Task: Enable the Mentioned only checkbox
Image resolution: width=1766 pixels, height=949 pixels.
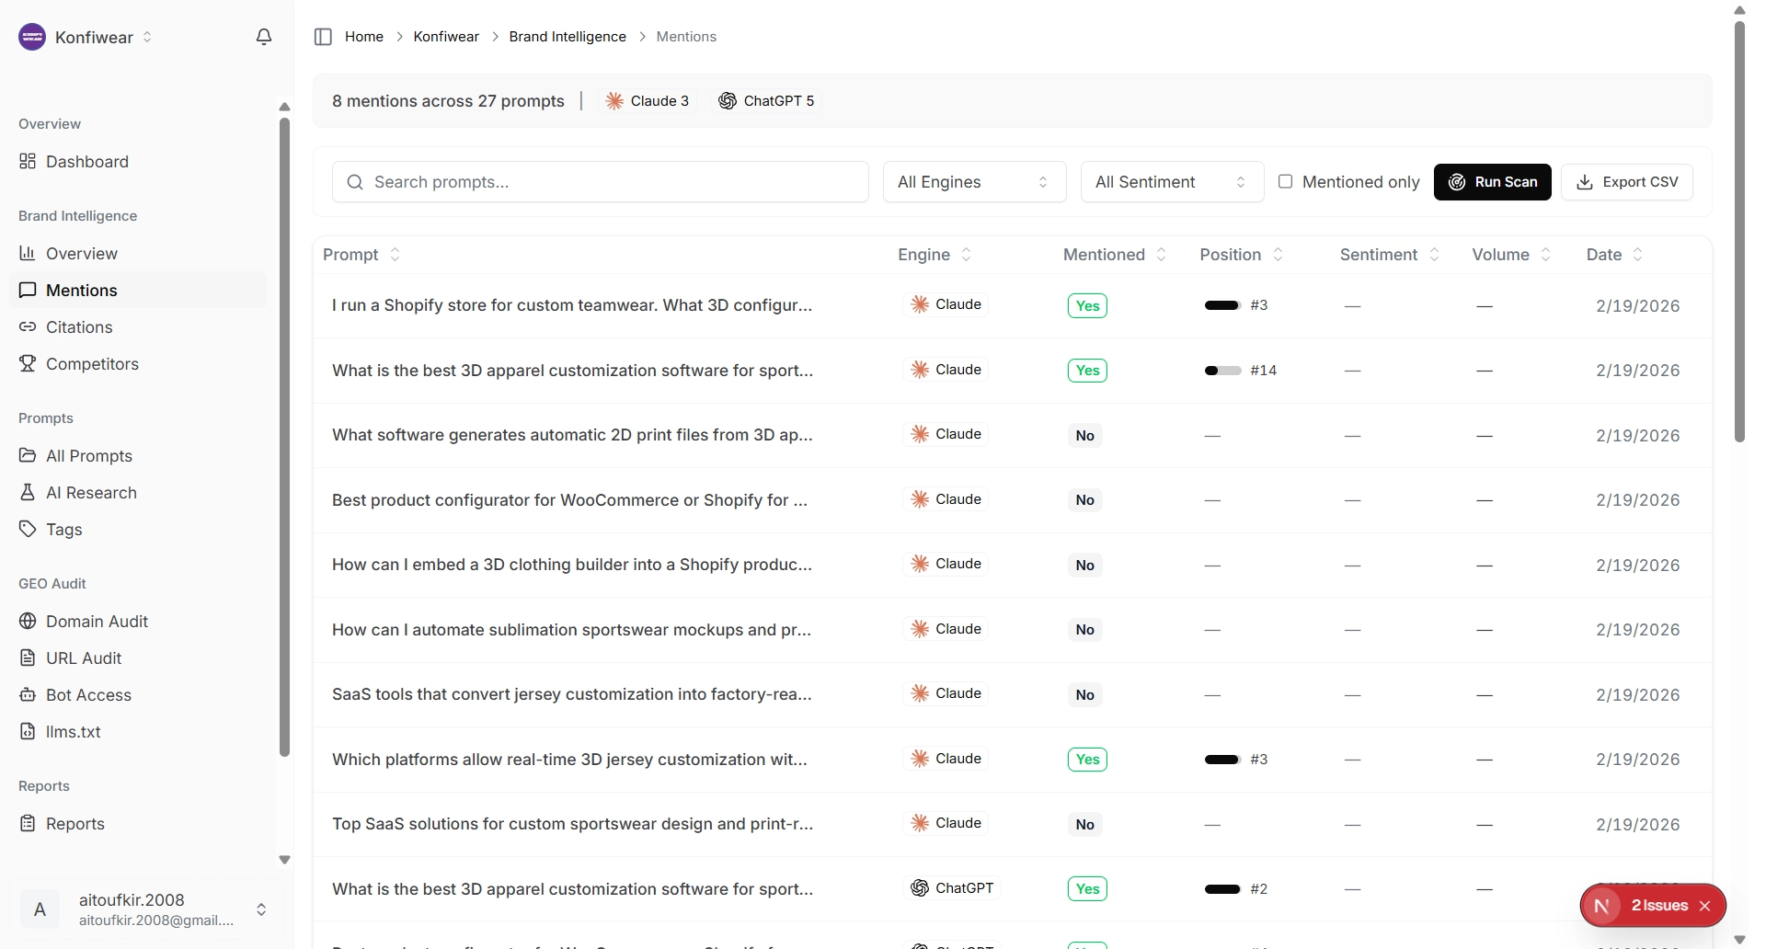Action: coord(1286,181)
